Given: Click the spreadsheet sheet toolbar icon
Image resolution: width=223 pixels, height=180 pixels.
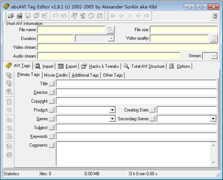Looking at the screenshot, I should [x=100, y=16].
